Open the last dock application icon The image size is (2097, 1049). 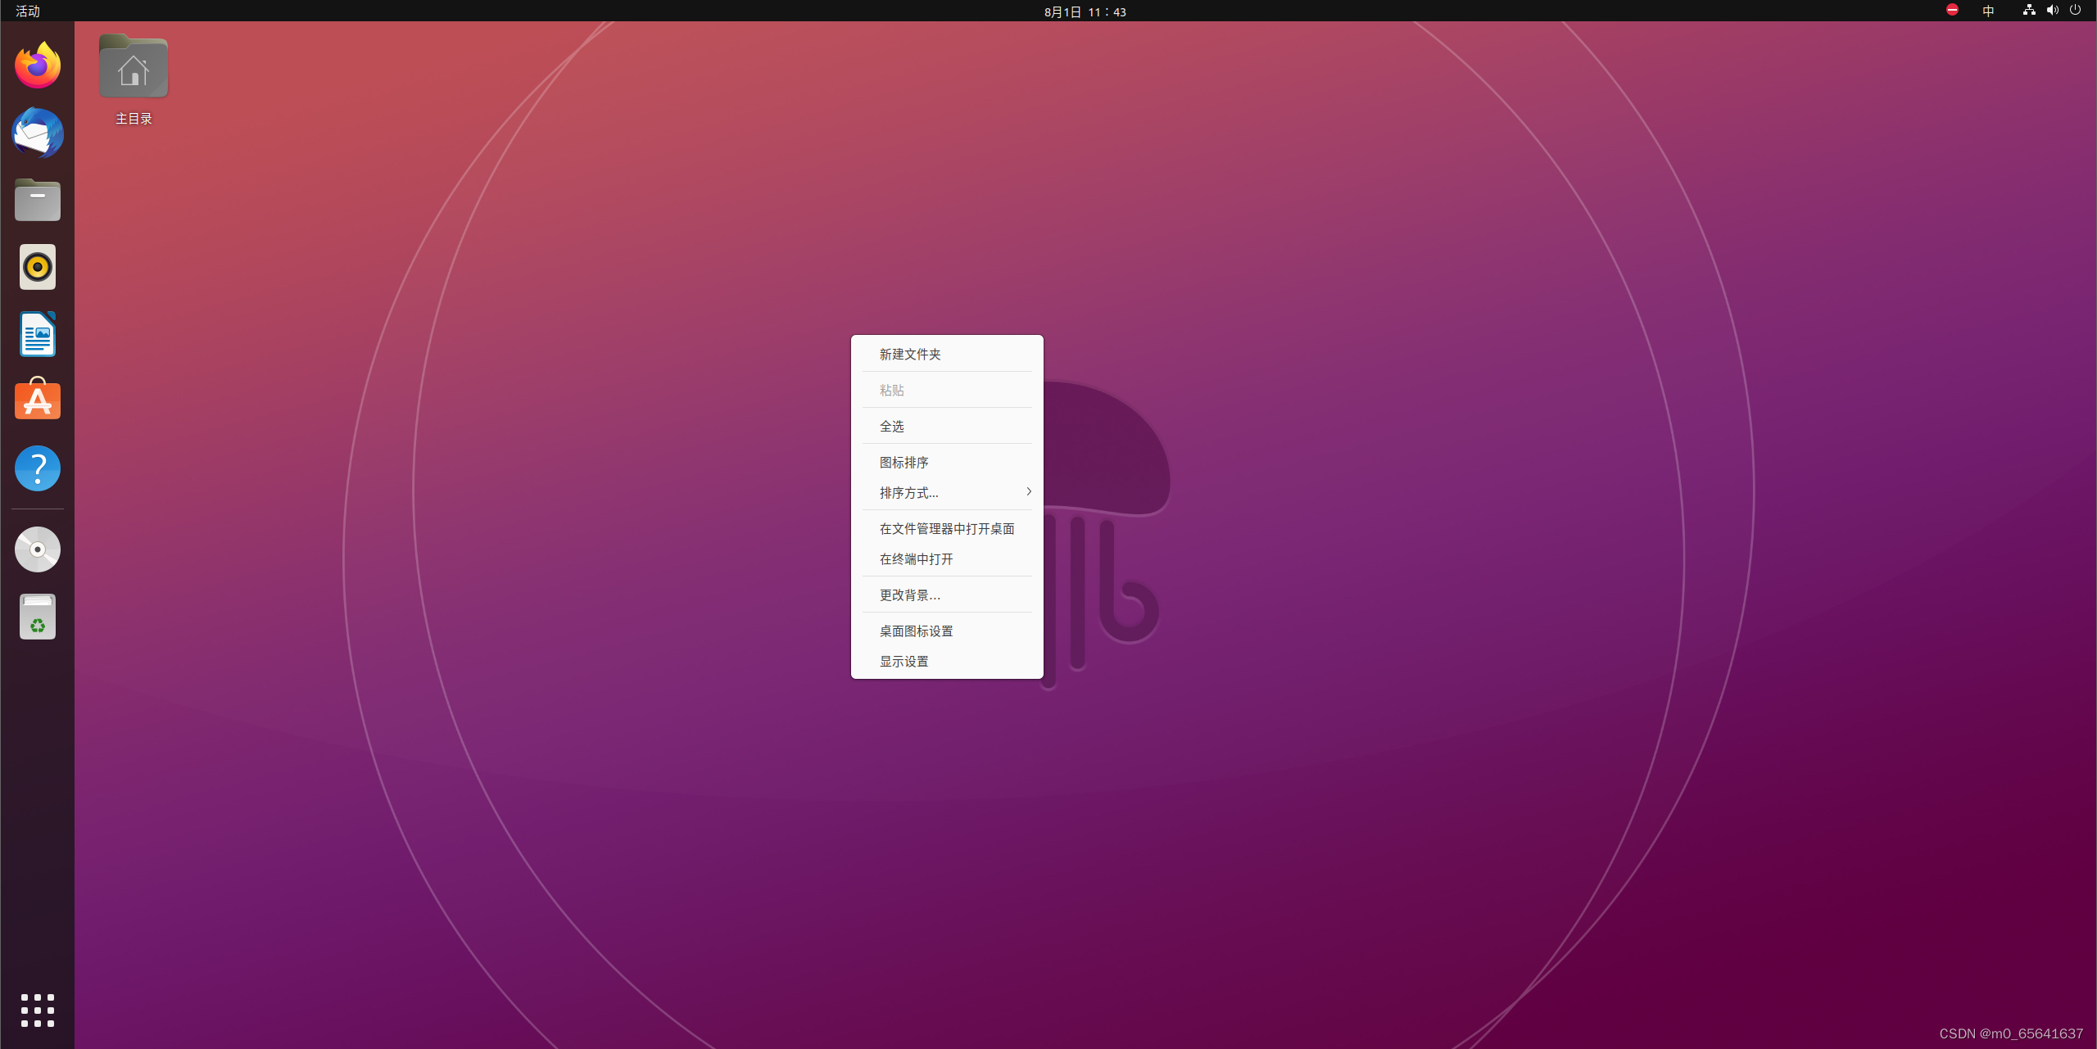point(37,617)
